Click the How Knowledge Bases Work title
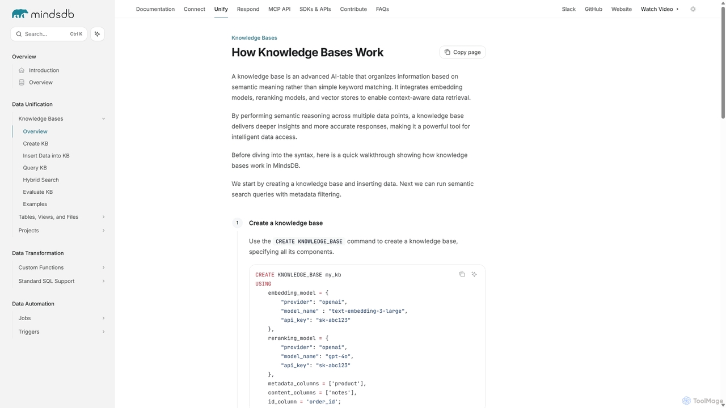 click(x=307, y=52)
